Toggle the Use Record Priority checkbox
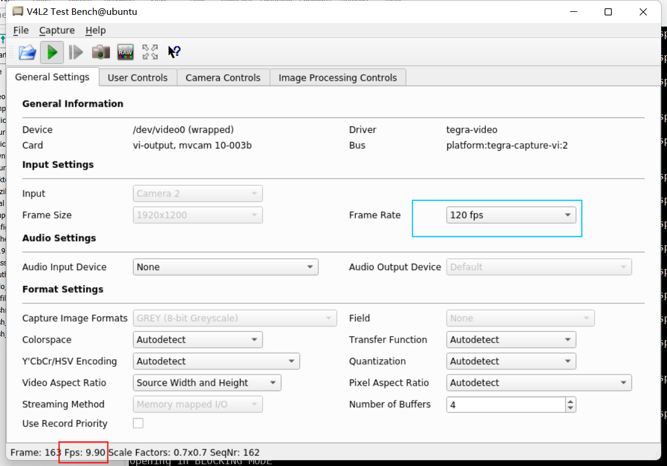667x466 pixels. (x=138, y=423)
